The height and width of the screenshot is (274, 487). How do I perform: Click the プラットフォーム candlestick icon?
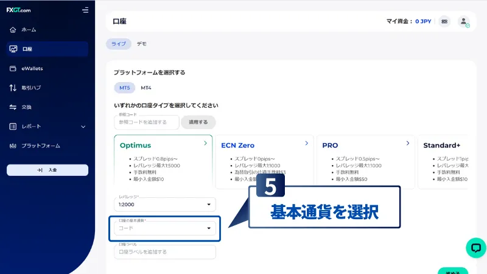point(13,146)
